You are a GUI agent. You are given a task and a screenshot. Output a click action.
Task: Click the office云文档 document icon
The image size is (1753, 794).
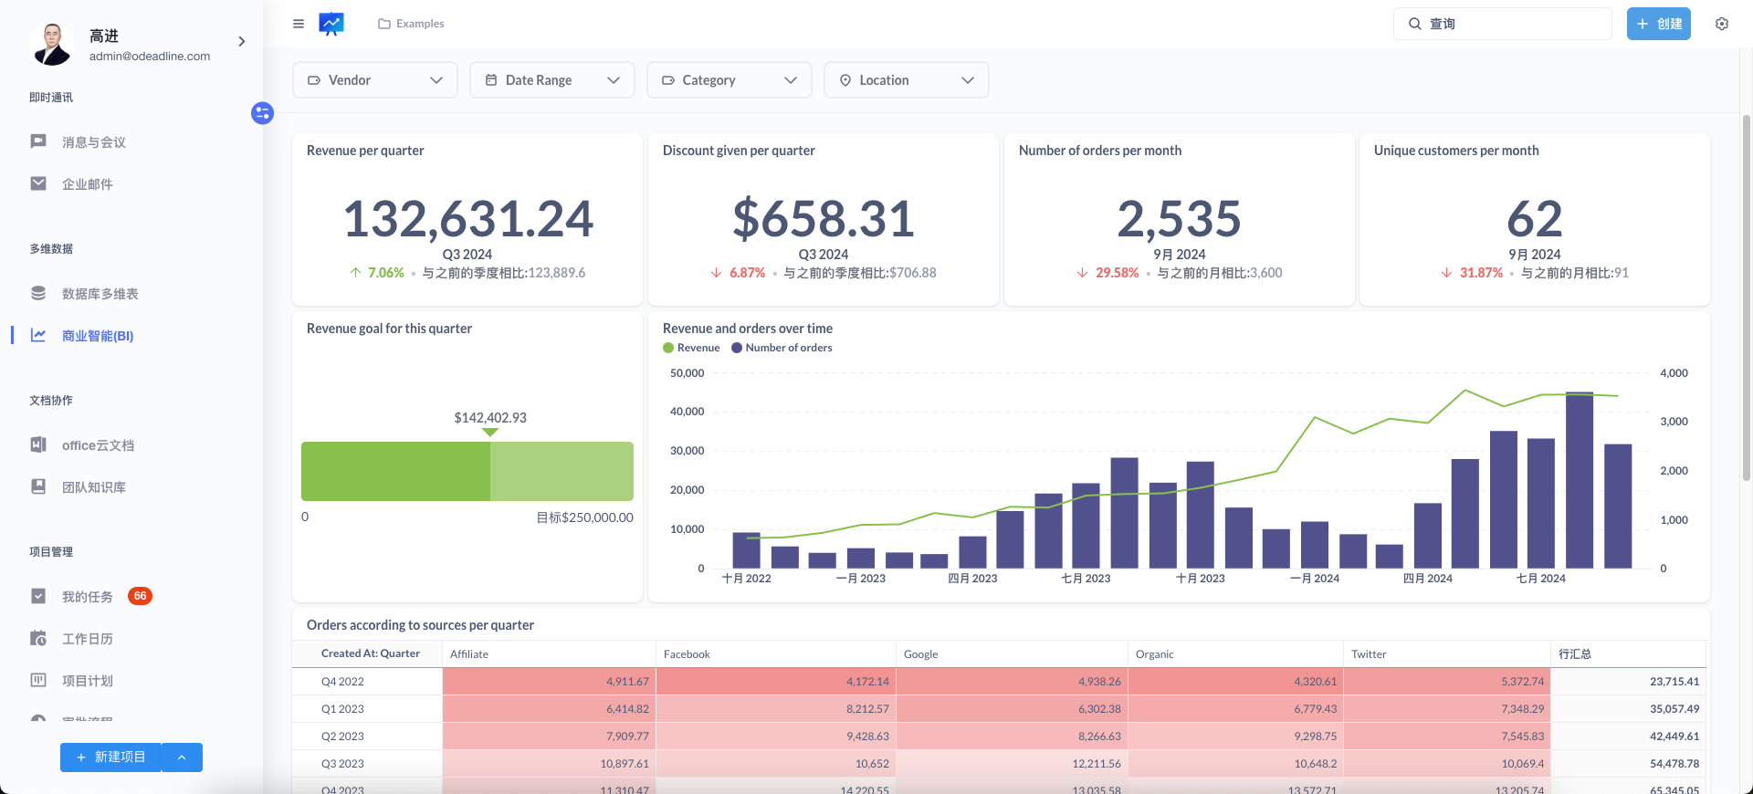(38, 444)
